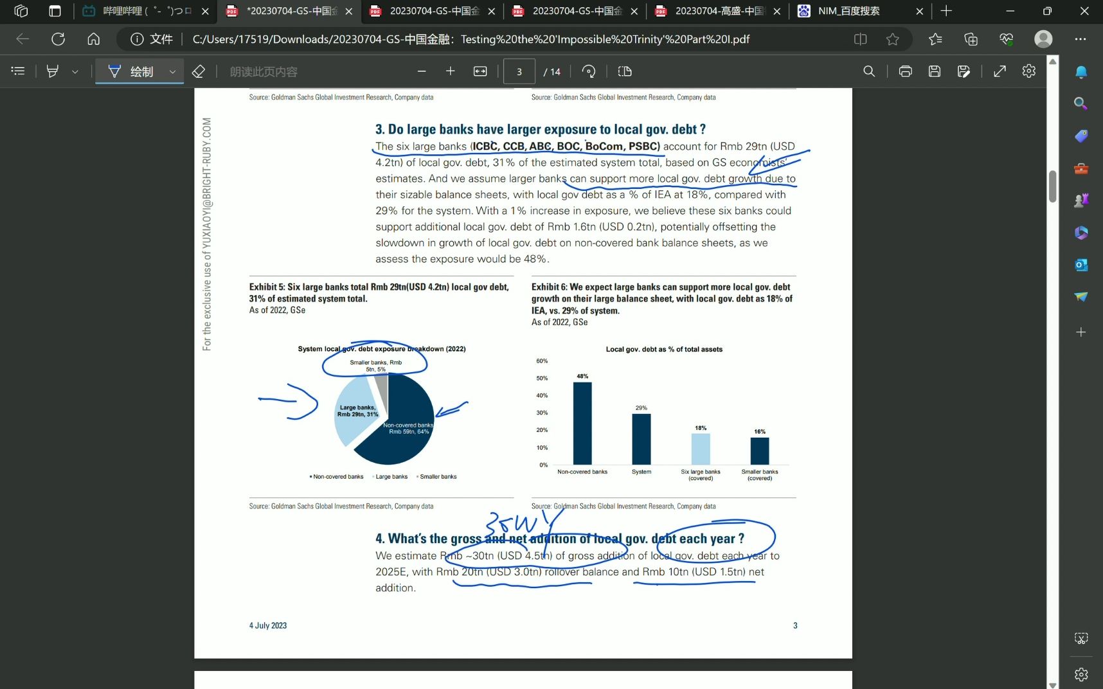Click the address bar file path
Screen dimensions: 1103x689
click(x=471, y=39)
